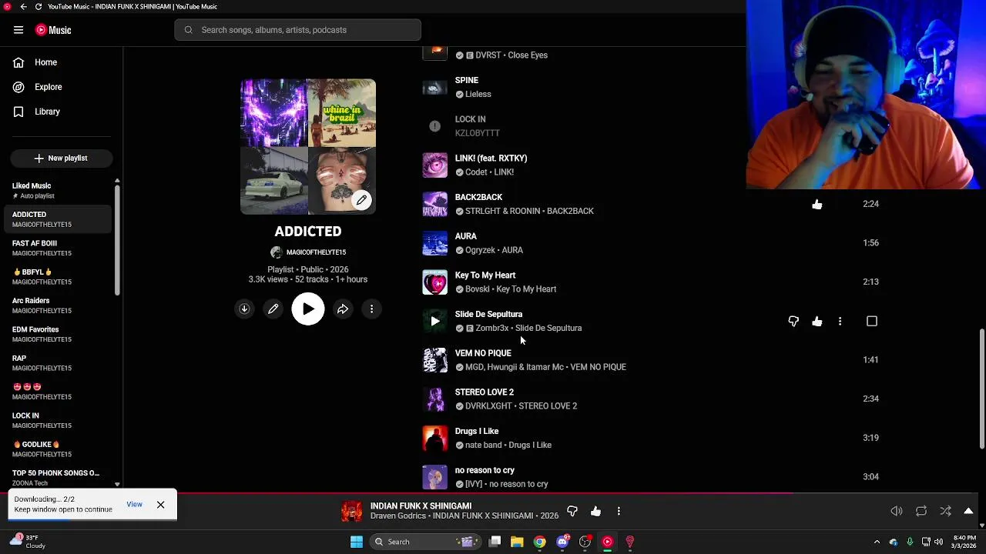Reload the page using refresh icon
The height and width of the screenshot is (554, 986).
(x=38, y=6)
